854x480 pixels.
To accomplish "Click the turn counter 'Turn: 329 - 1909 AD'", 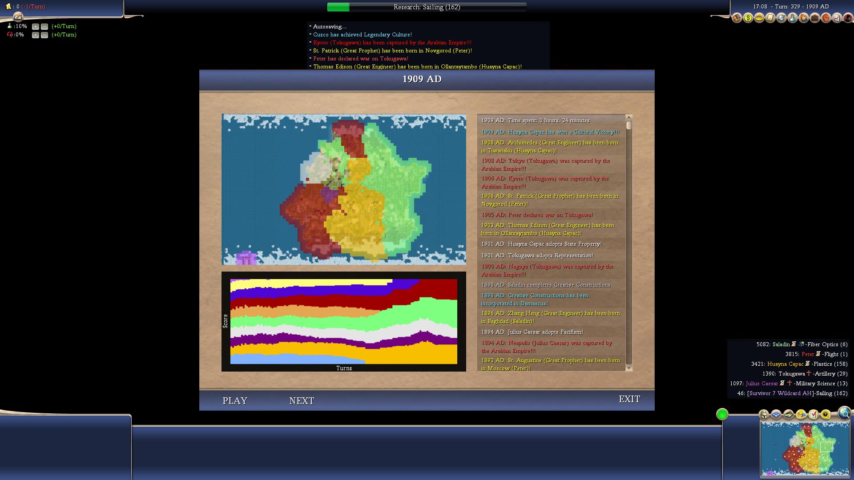I will point(801,7).
